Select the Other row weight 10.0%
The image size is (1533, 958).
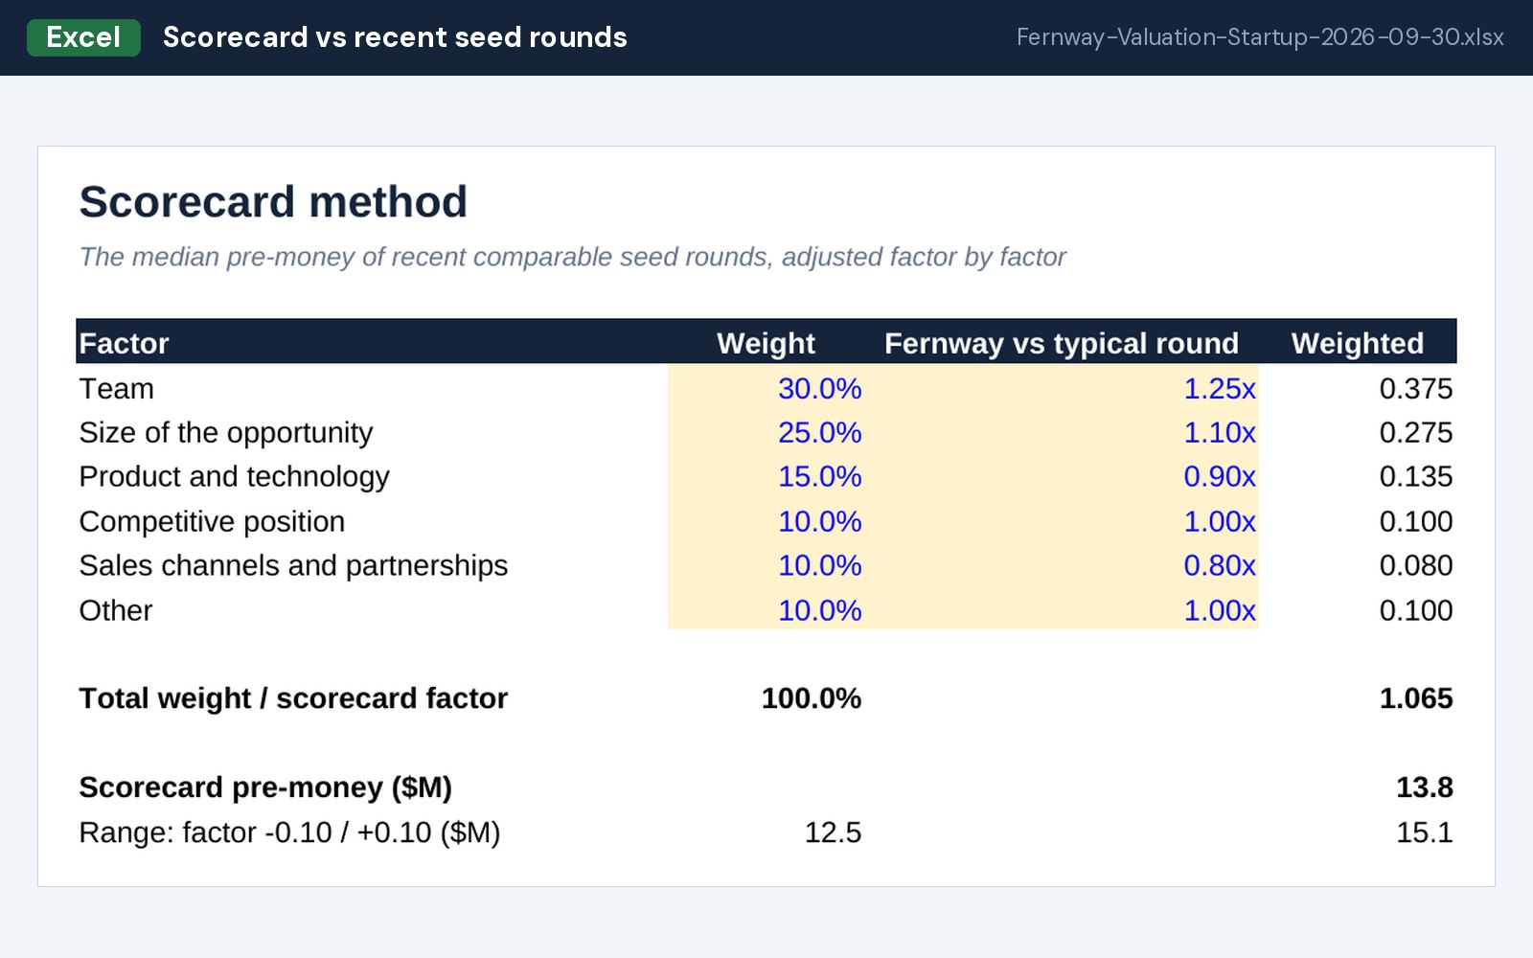819,610
